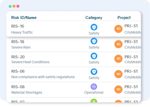Click the green category icon in the bottom row

click(x=94, y=101)
